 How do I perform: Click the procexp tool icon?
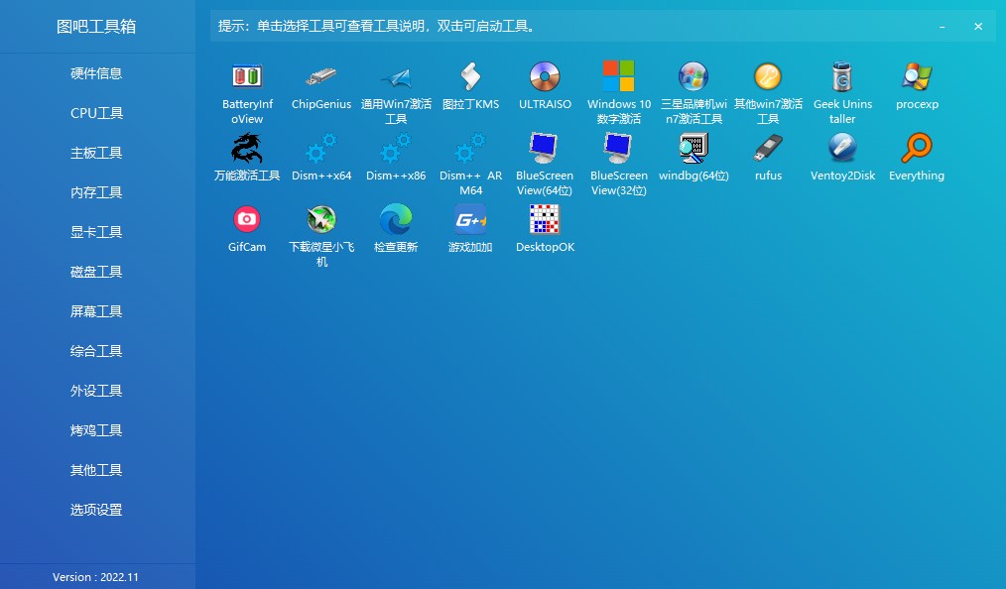917,76
